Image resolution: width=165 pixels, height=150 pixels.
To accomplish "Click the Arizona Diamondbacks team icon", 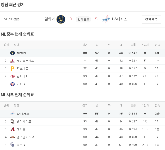I will (12, 129).
